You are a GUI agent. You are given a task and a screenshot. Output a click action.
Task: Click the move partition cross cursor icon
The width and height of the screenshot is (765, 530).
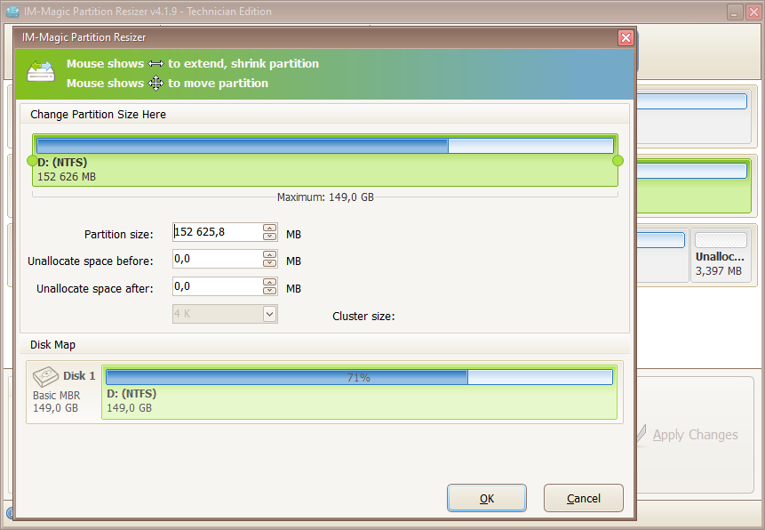coord(156,83)
